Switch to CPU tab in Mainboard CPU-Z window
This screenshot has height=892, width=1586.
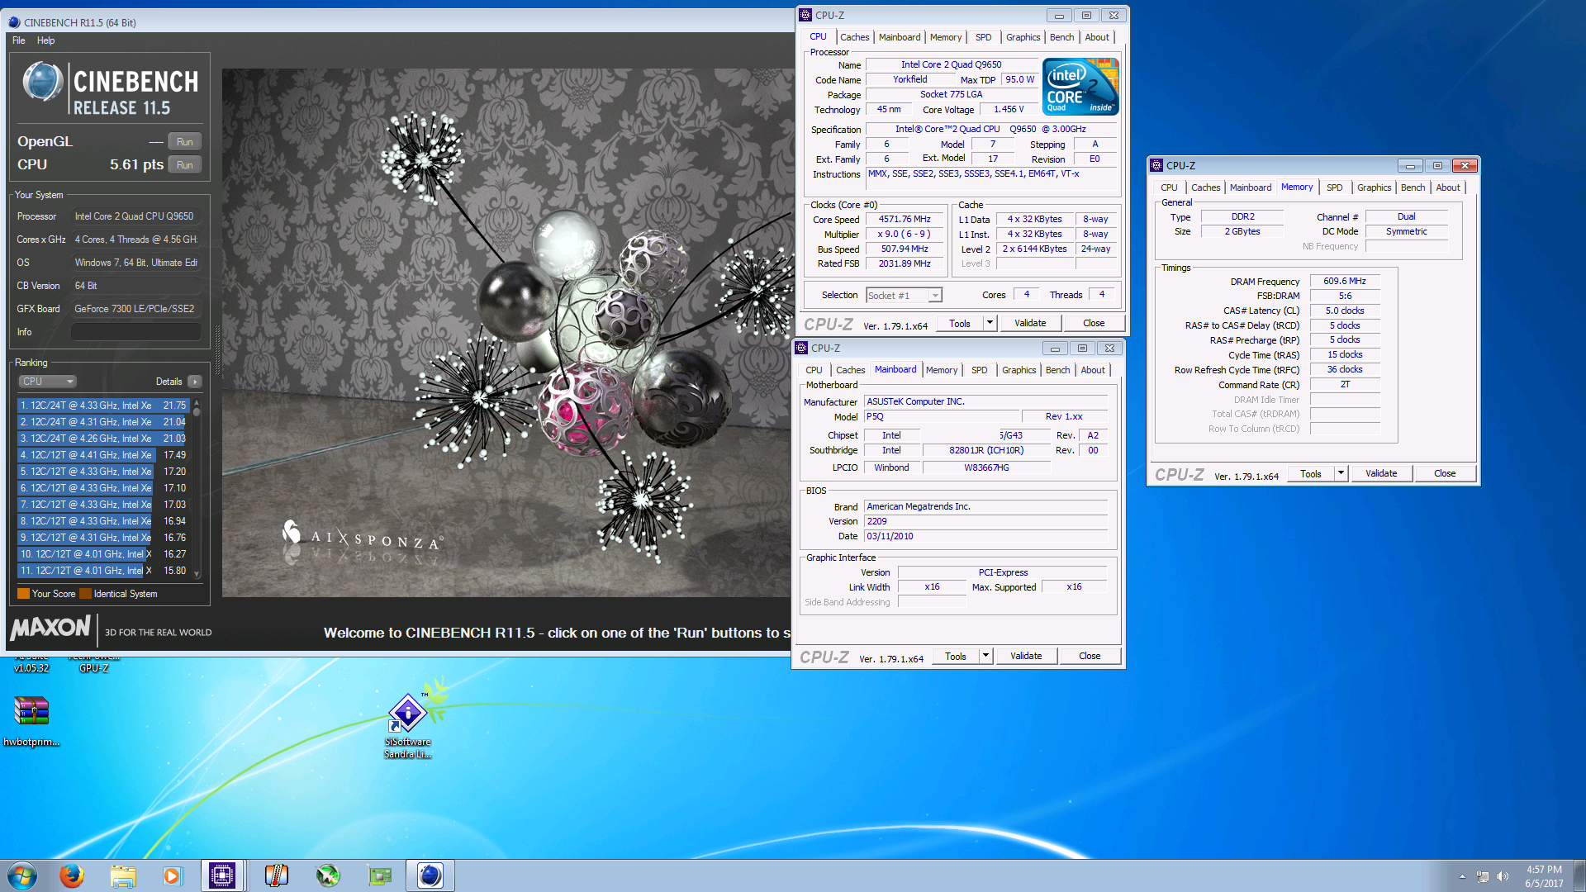814,370
